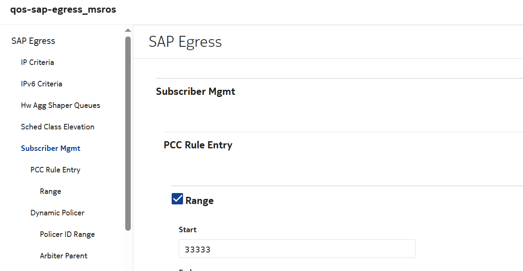Click the qos-sap-egress_msros title
Image resolution: width=523 pixels, height=271 pixels.
click(63, 10)
